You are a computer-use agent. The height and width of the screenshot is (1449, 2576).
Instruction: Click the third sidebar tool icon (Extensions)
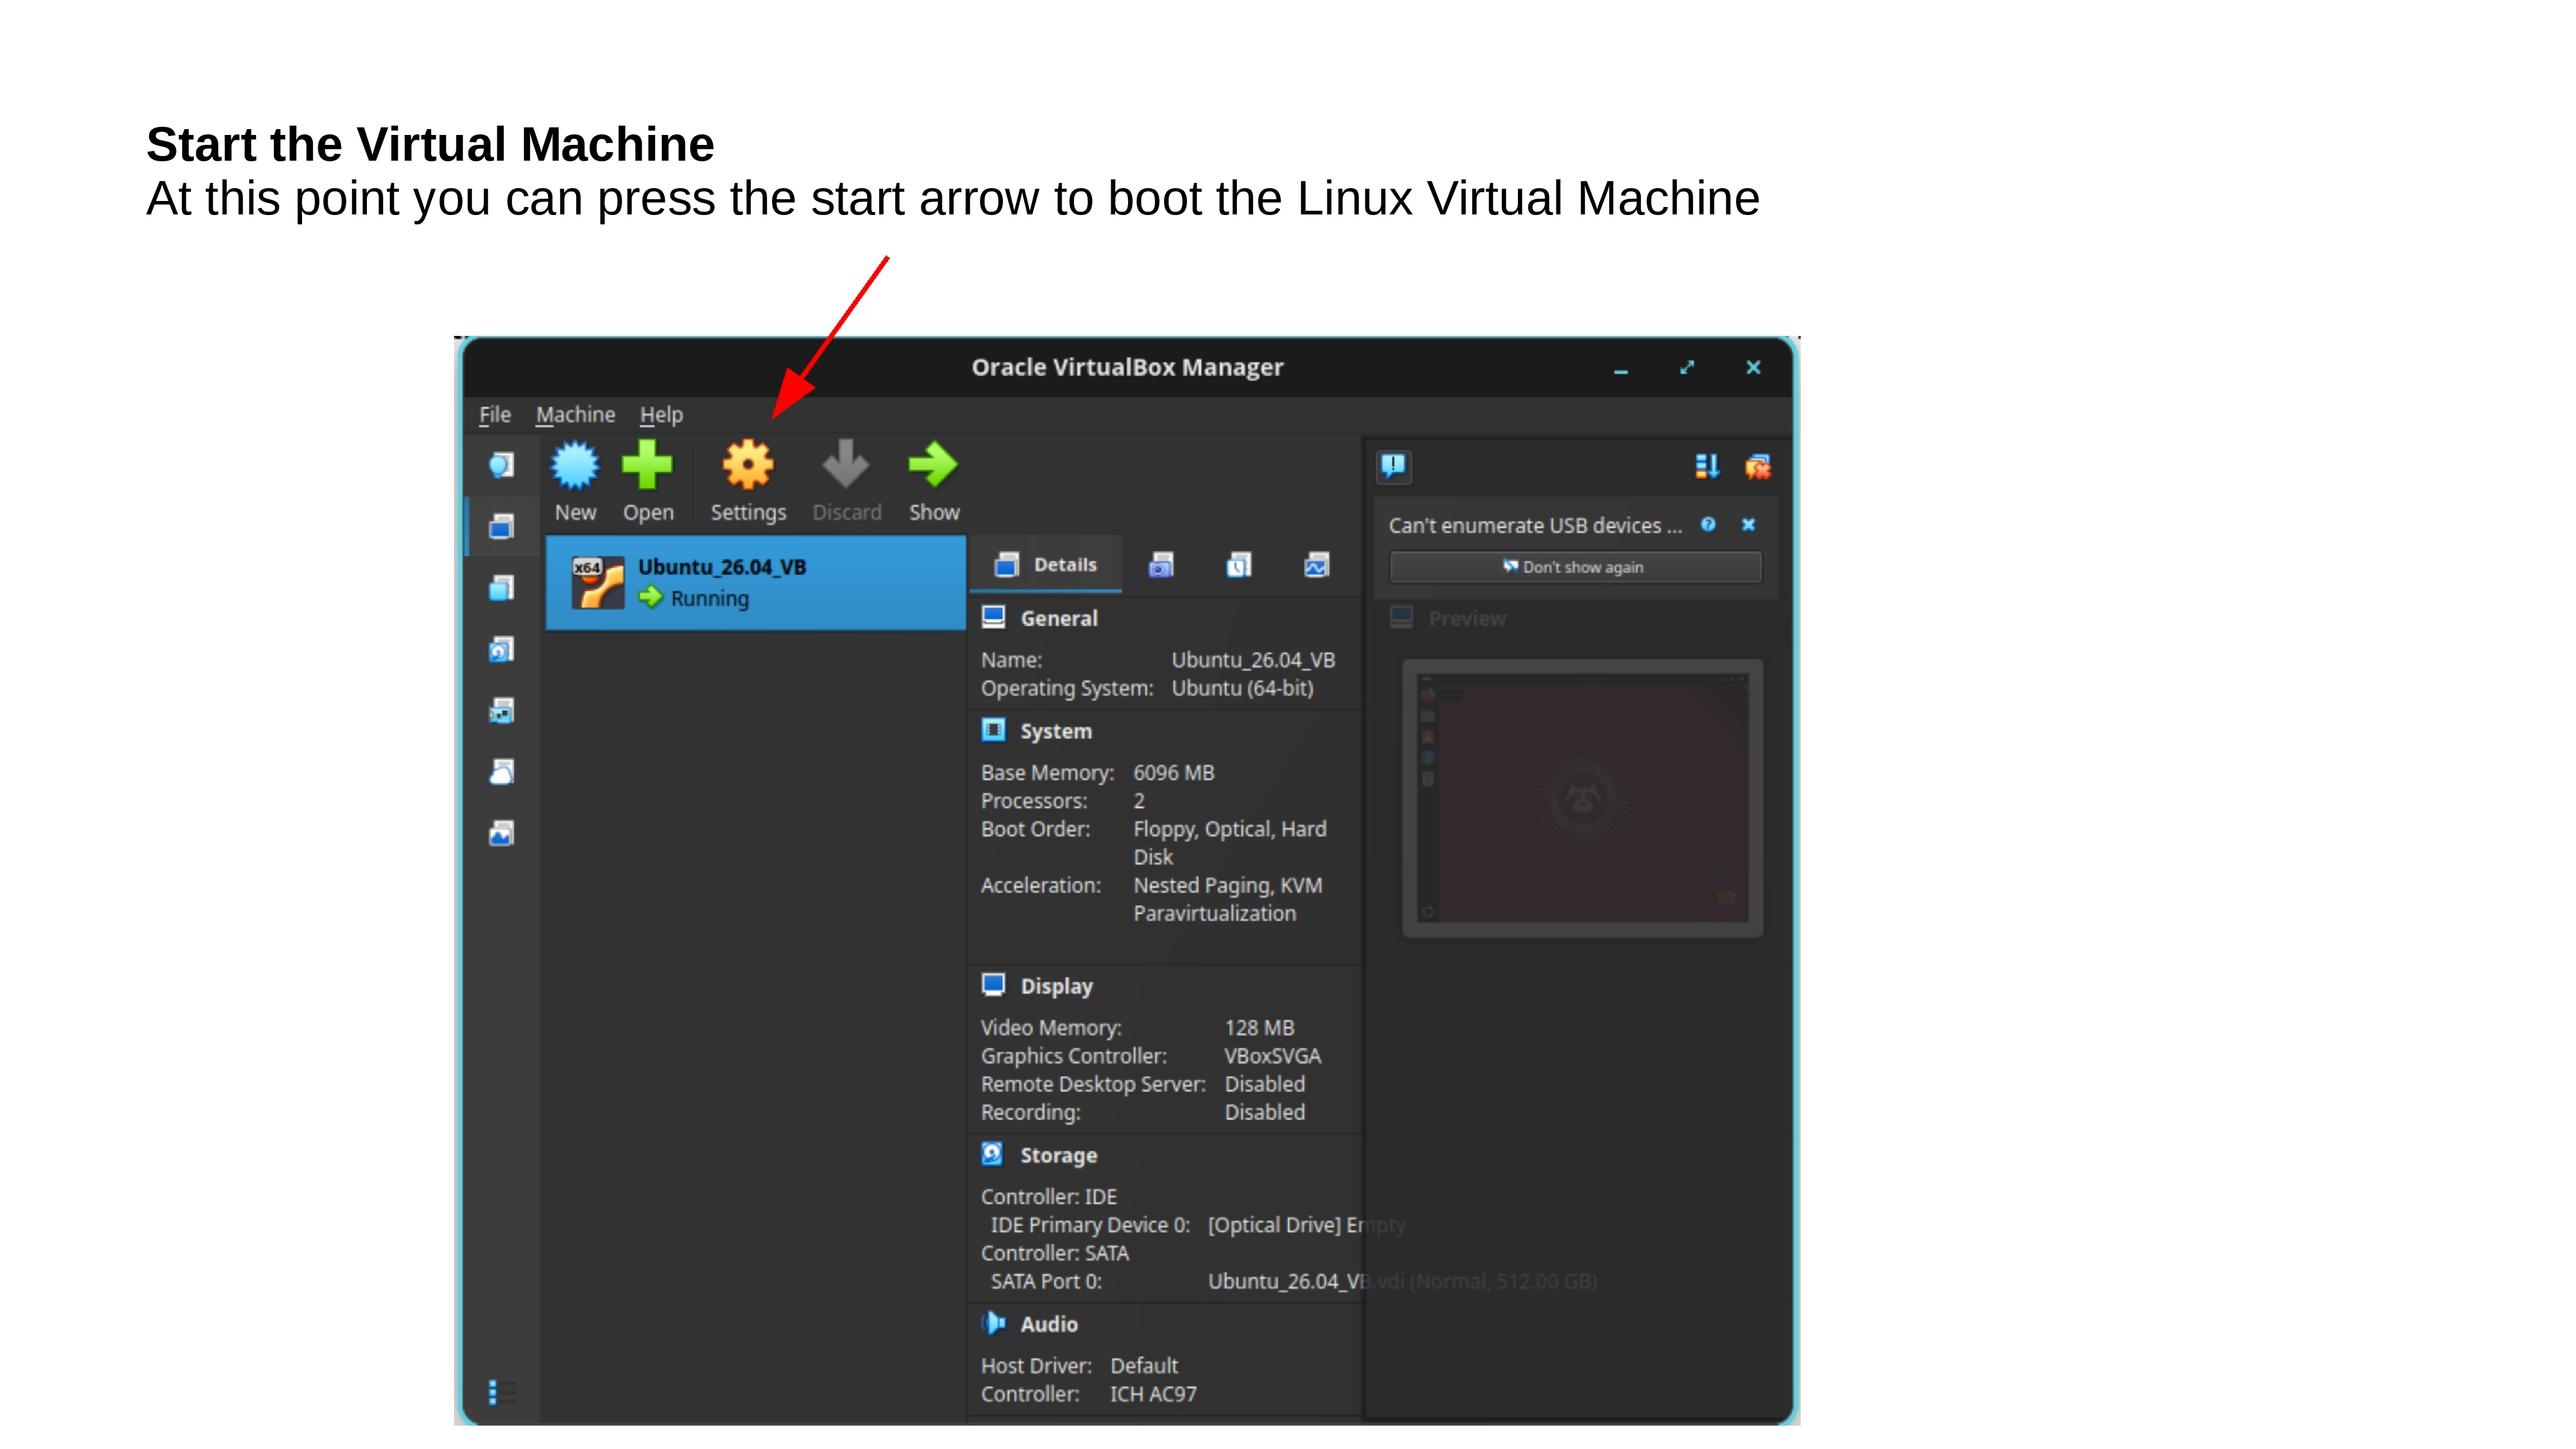click(501, 588)
